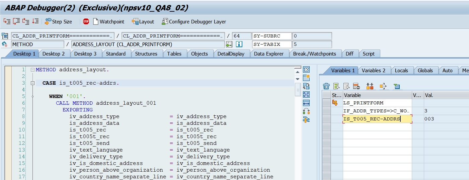
Task: Click the Maximize Horizontally tool icon
Action: 306,103
